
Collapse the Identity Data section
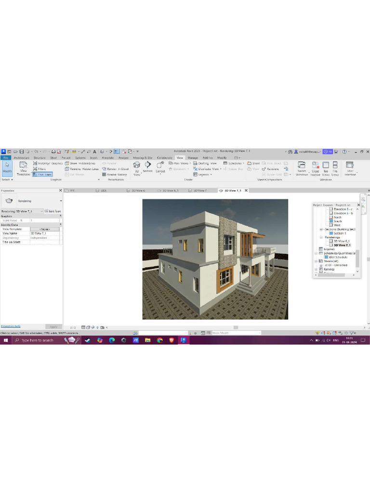point(60,225)
